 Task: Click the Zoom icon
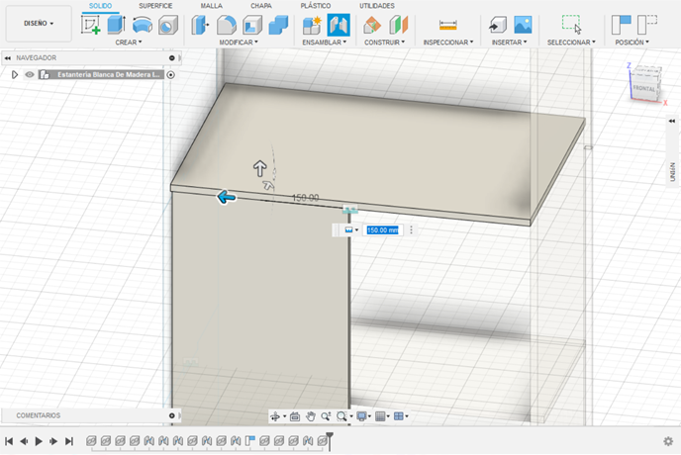pos(326,416)
